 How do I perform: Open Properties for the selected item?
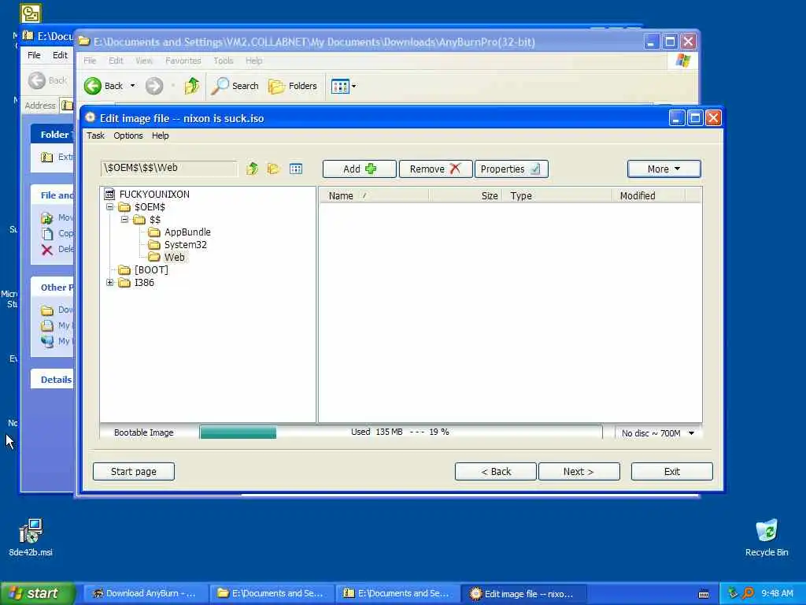511,169
